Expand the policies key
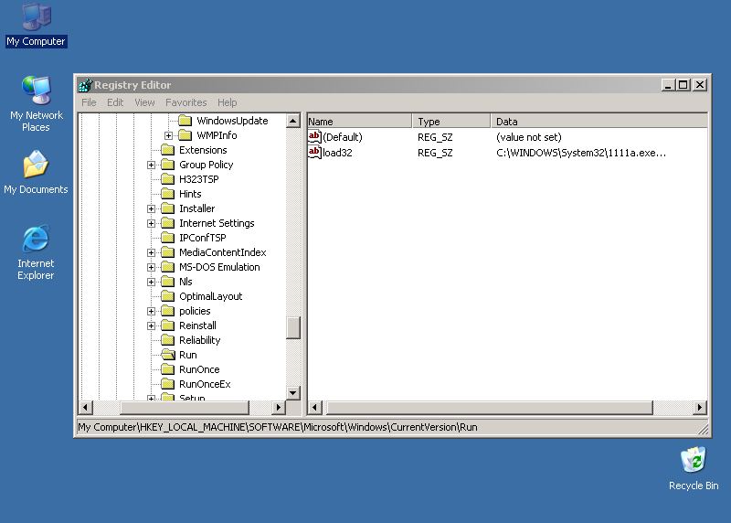Viewport: 731px width, 523px height. (151, 311)
